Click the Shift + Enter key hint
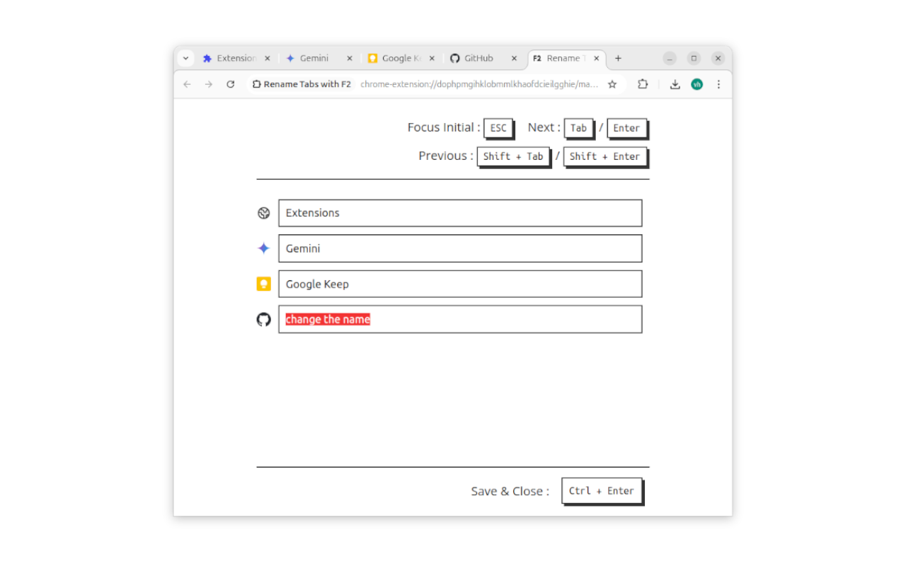Screen dimensions: 906x566 (605, 156)
